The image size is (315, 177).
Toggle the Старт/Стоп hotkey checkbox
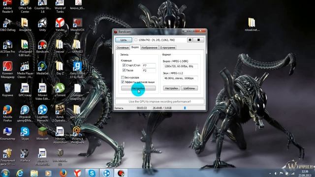(124, 65)
